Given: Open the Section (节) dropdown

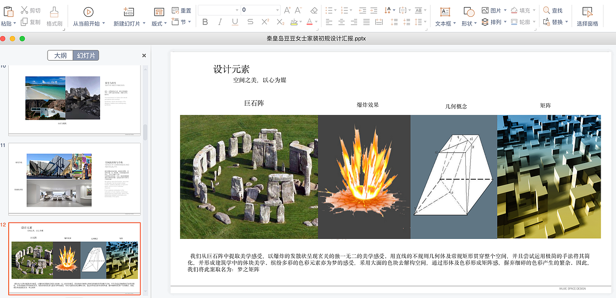Looking at the screenshot, I should (x=181, y=22).
